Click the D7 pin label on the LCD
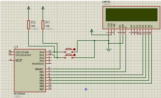The width and height of the screenshot is (161, 98). (x=152, y=27)
